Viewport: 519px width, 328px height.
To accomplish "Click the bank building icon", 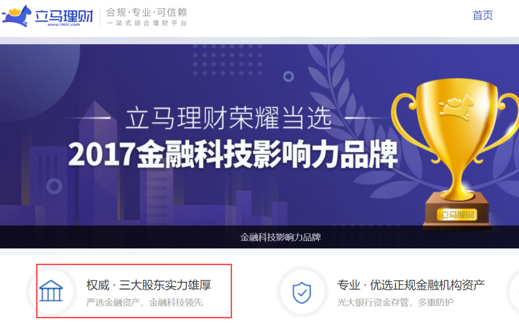I will tap(51, 291).
